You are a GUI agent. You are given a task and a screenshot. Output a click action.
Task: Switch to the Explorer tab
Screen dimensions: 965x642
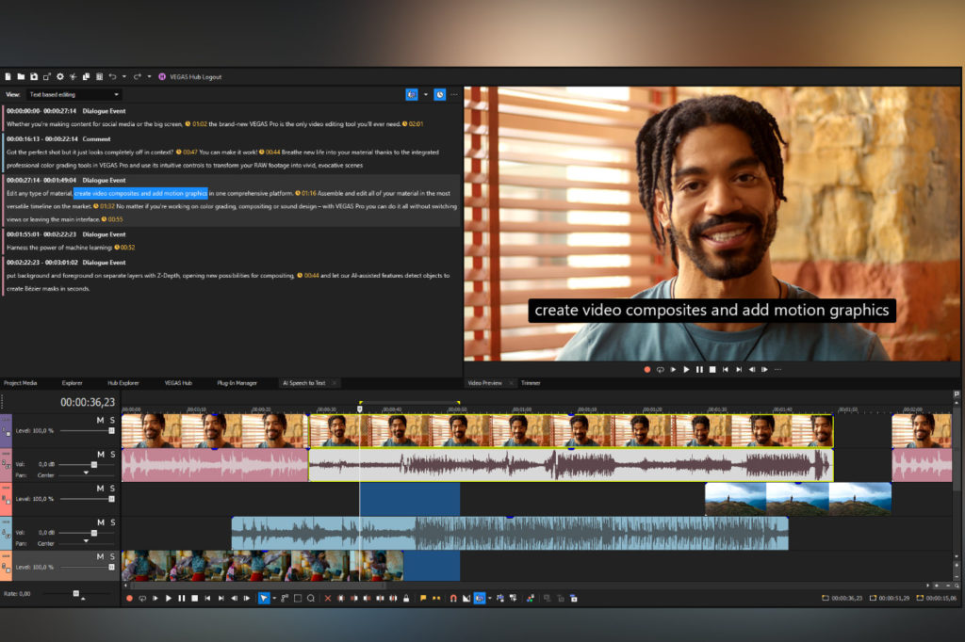(72, 383)
